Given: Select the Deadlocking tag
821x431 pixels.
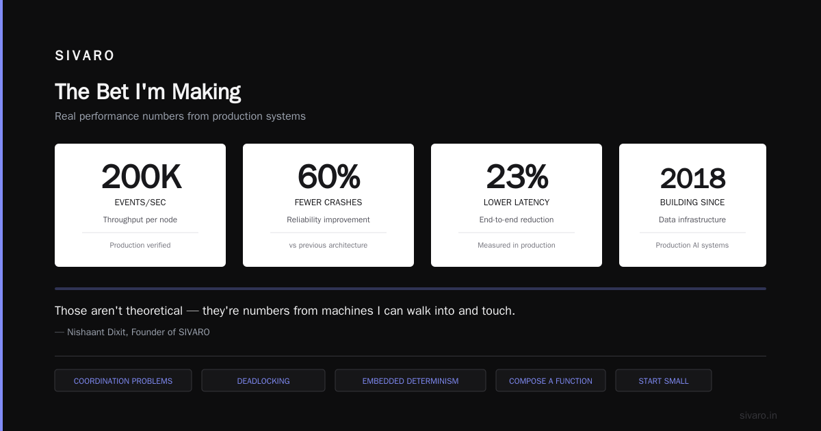Looking at the screenshot, I should point(263,381).
